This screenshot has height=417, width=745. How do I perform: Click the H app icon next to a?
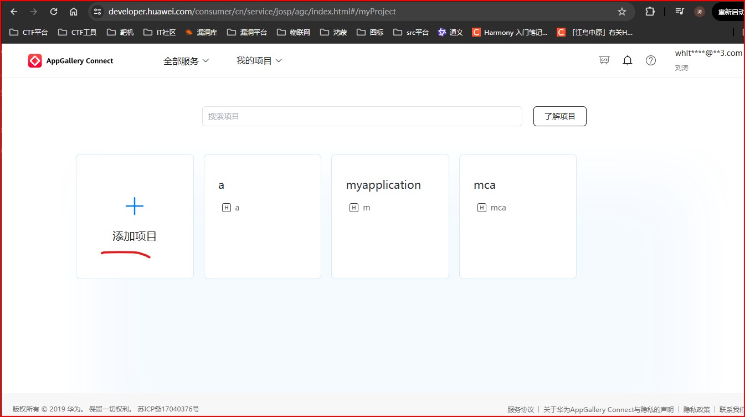tap(226, 208)
